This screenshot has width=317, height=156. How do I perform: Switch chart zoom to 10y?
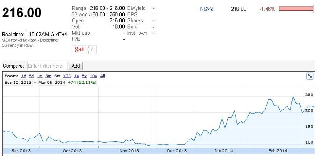[x=93, y=76]
